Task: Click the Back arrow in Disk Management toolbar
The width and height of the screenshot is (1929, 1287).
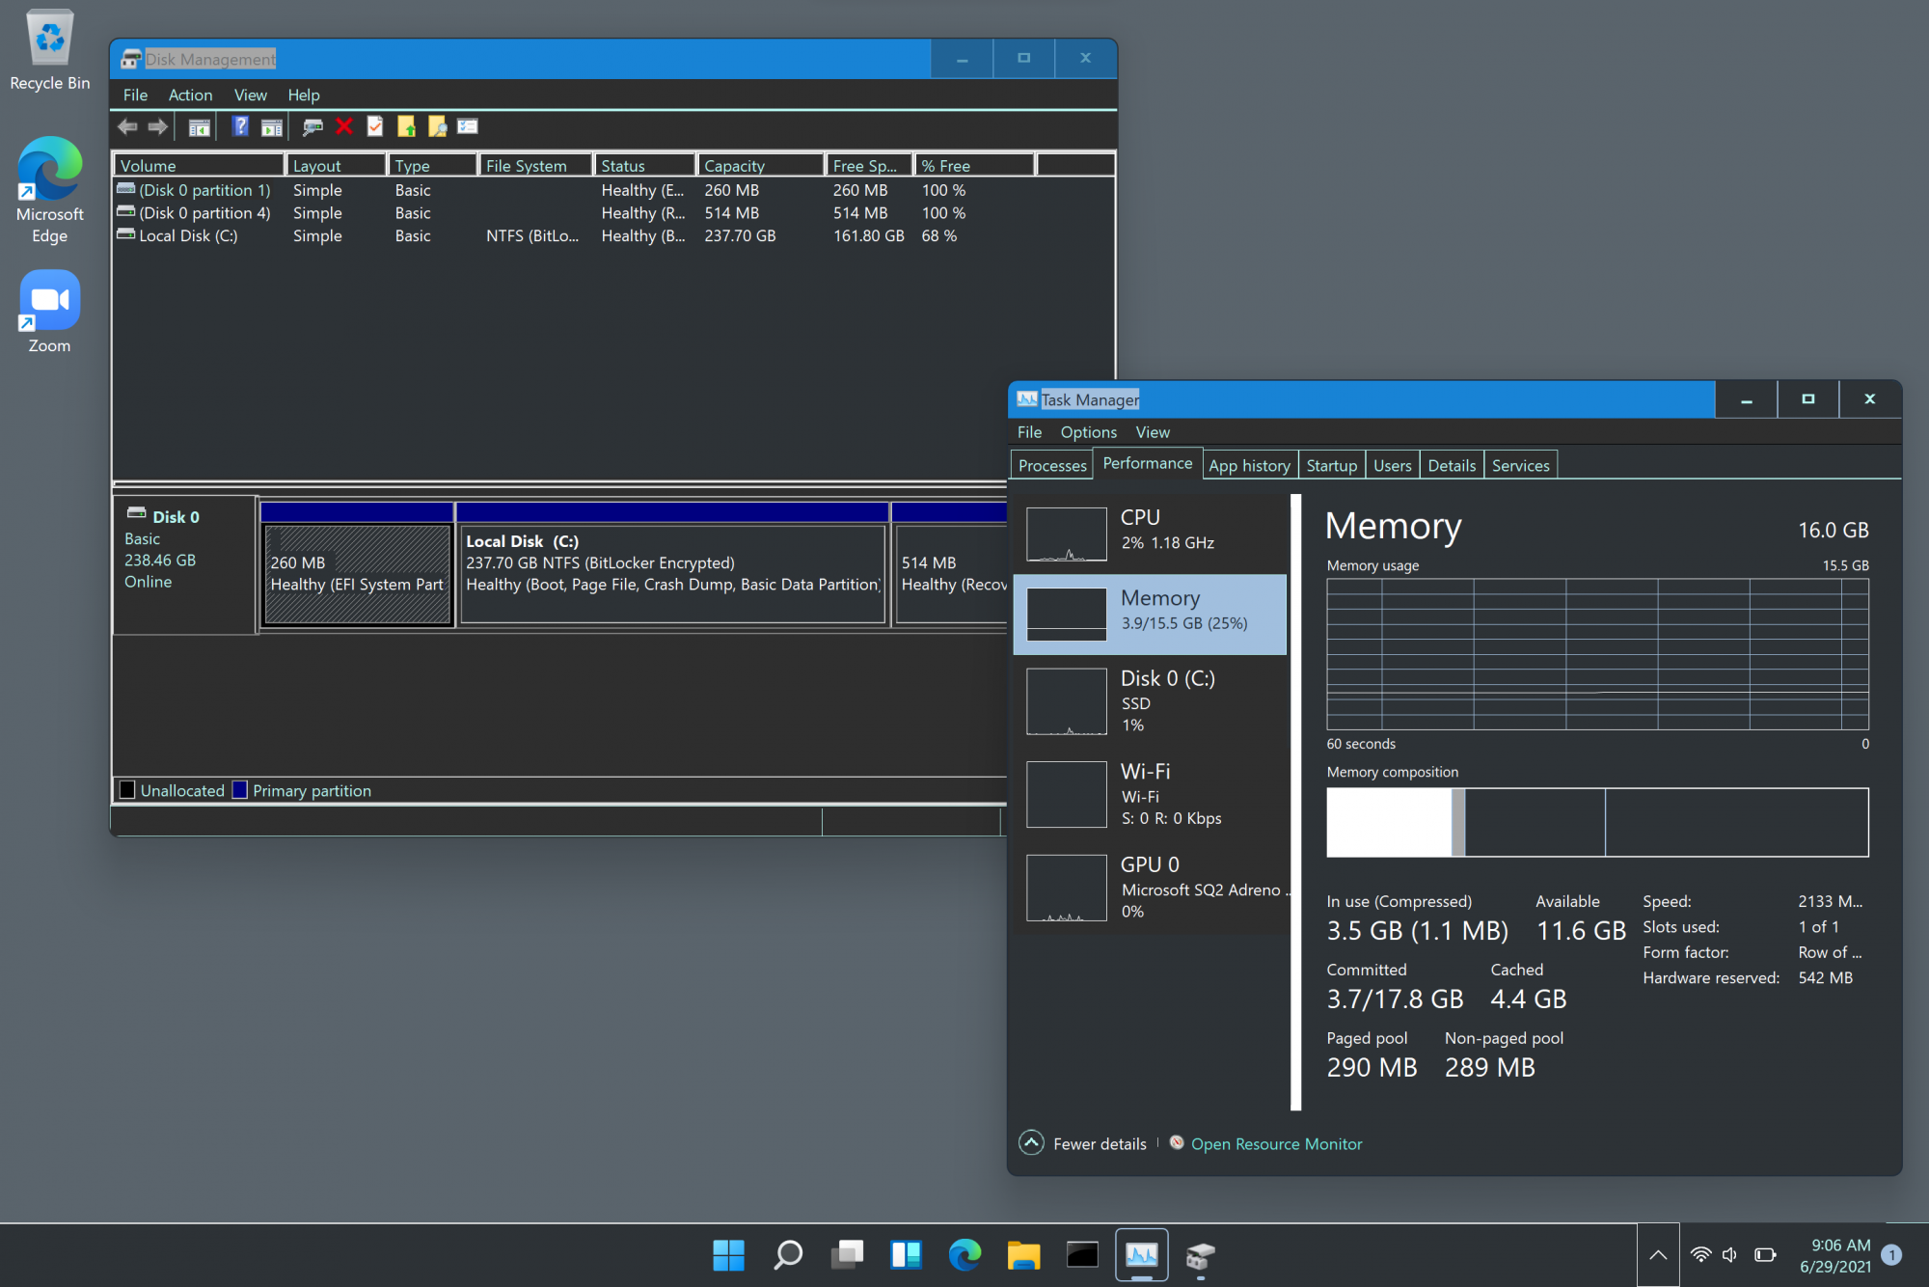Action: coord(127,126)
